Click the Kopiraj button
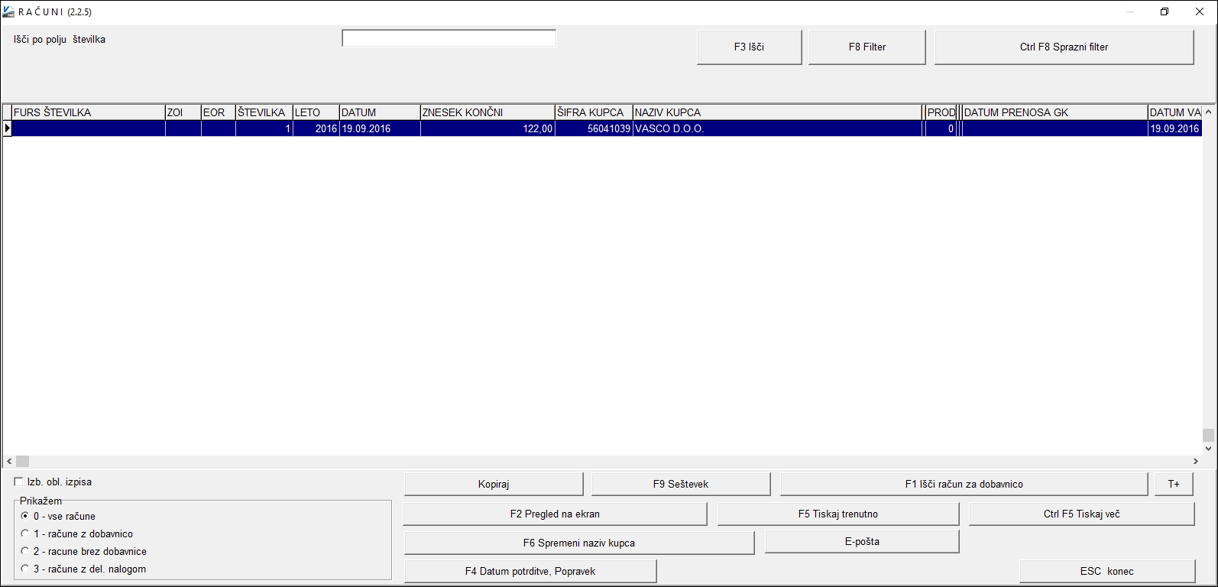 coord(493,484)
